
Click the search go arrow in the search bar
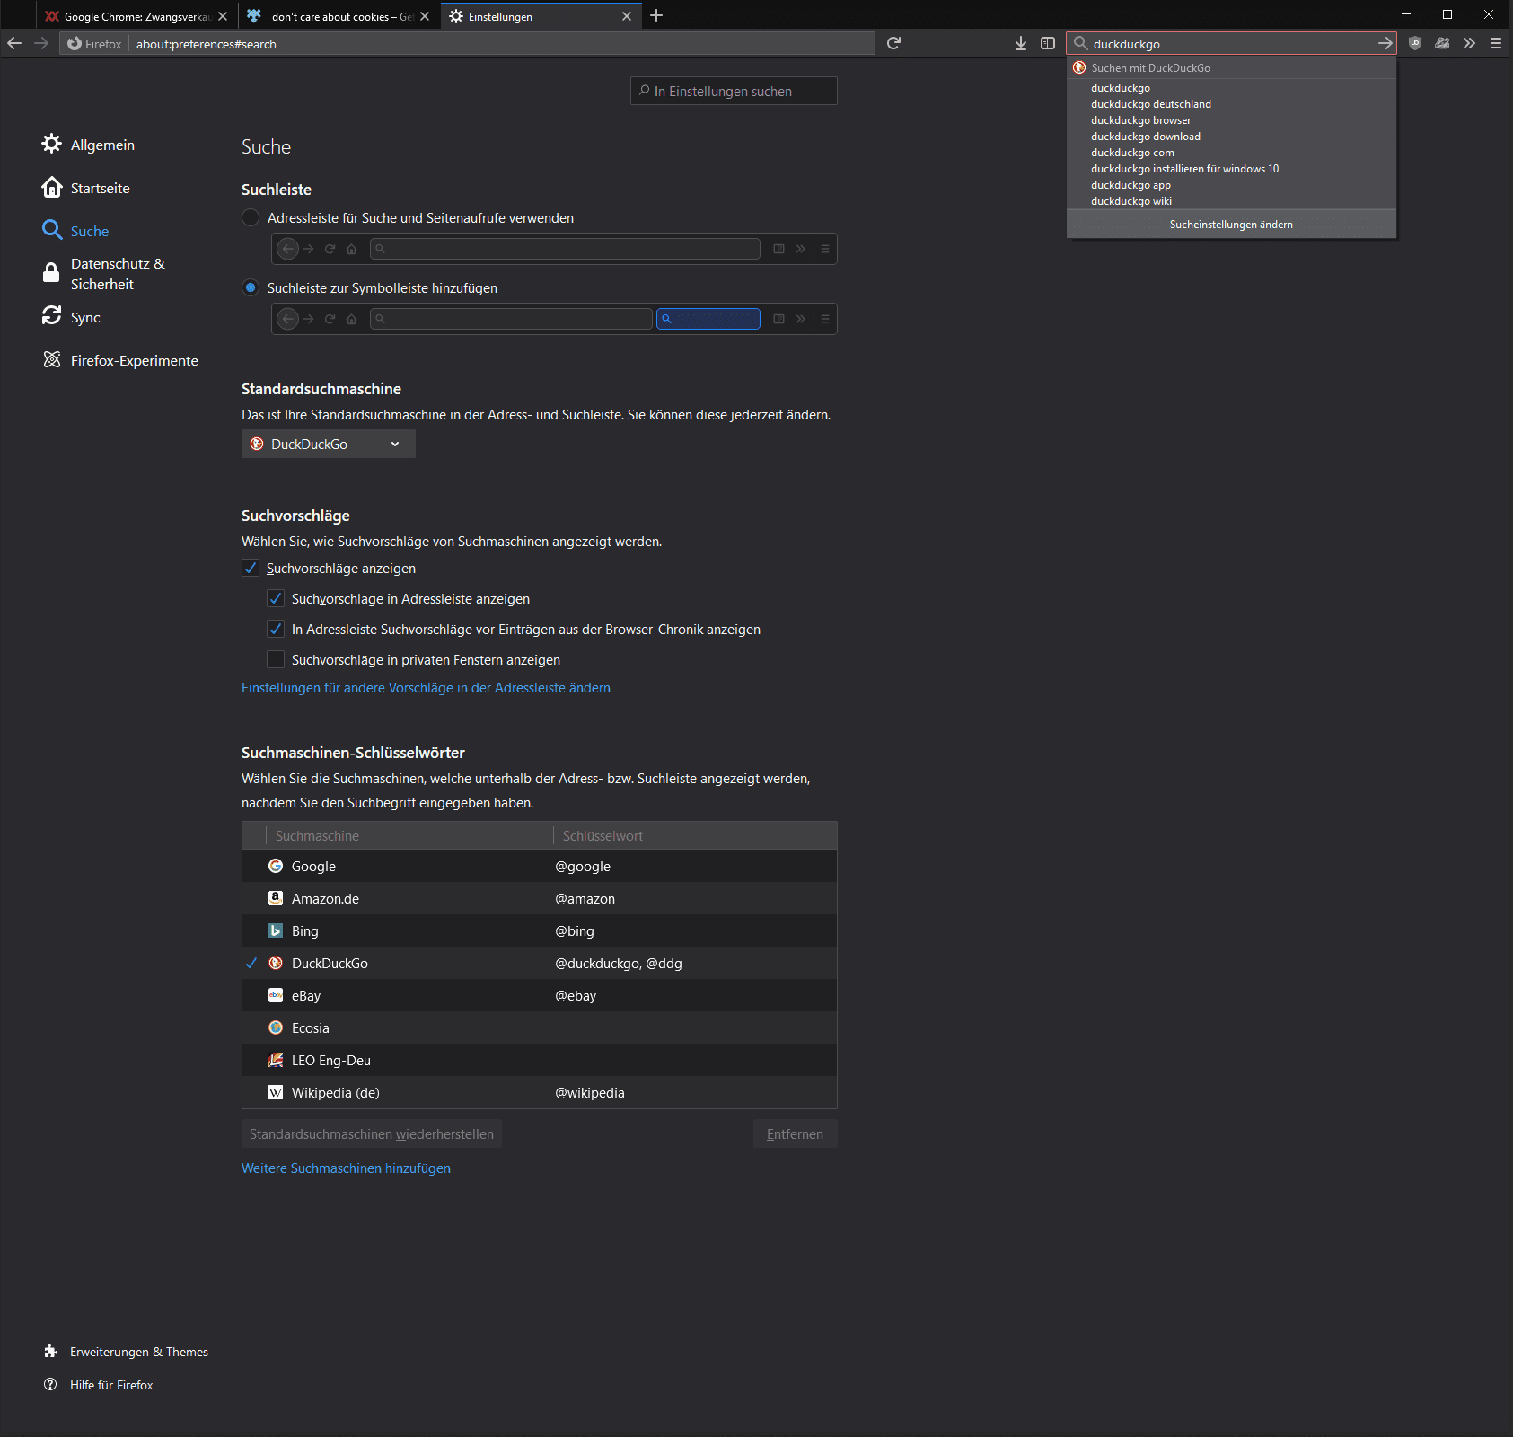click(x=1385, y=43)
